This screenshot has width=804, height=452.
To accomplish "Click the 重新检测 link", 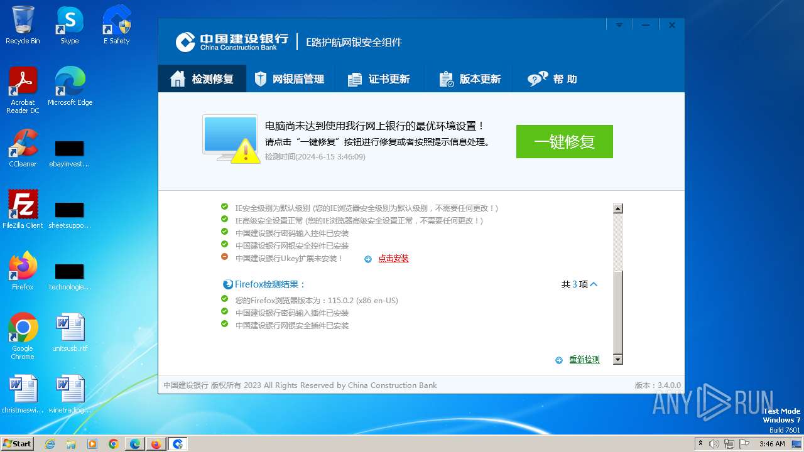I will tap(584, 360).
